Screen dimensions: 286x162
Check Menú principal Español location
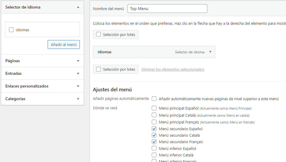tap(154, 108)
